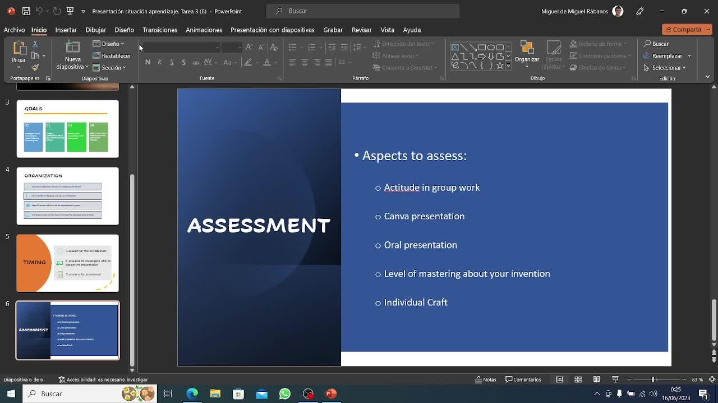
Task: Switch to Slide Sorter view icon
Action: pyautogui.click(x=578, y=379)
